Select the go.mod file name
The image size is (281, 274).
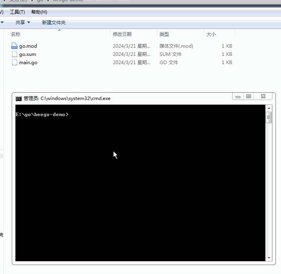[28, 46]
